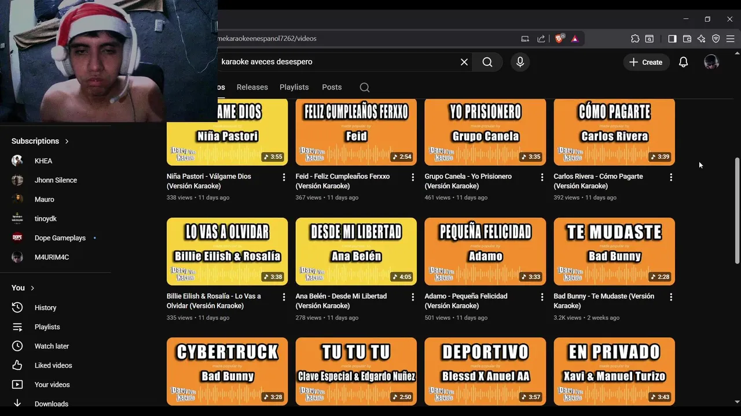Play Desde Mi Libertad thumbnail

pyautogui.click(x=356, y=251)
